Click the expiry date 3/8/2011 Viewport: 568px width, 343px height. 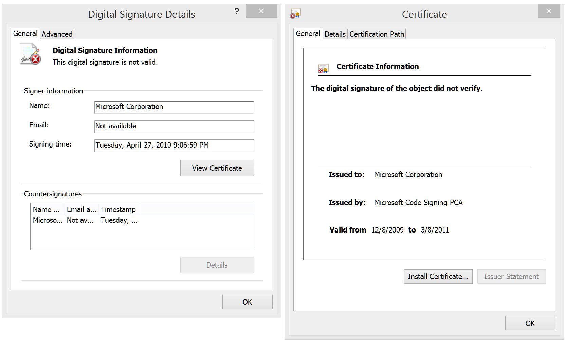click(435, 230)
